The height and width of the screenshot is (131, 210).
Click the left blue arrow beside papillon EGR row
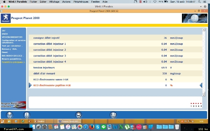(30, 85)
